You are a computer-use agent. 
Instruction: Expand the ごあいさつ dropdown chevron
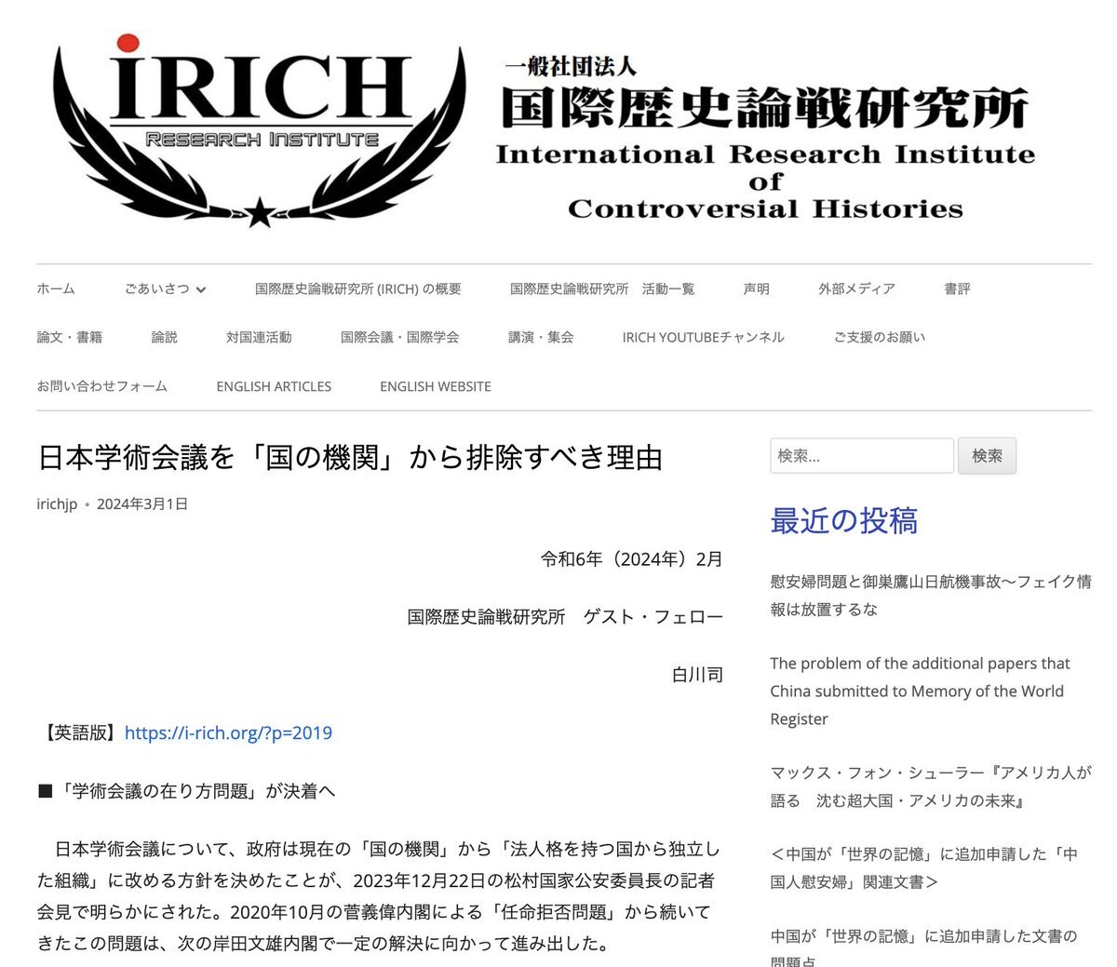(201, 289)
